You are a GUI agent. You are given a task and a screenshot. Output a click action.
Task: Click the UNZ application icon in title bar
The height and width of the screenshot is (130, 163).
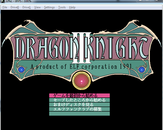3,1
